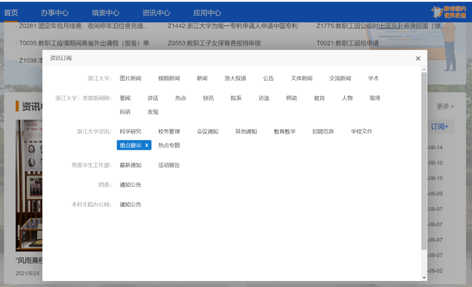Click the dialog vertical scrollbar thumb
This screenshot has width=472, height=287.
[x=424, y=161]
